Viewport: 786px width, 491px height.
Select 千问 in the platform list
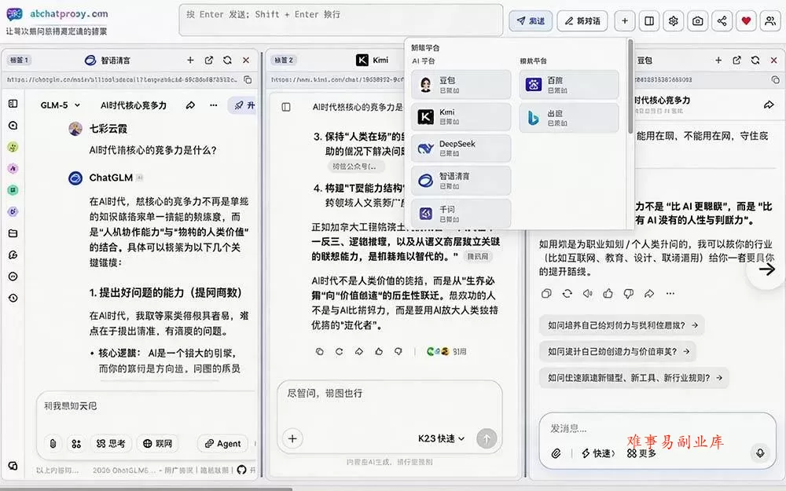click(x=461, y=214)
